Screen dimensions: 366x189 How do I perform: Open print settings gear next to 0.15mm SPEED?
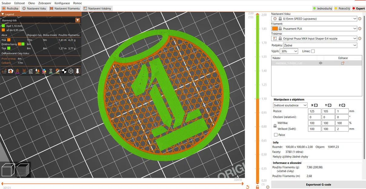coord(360,19)
